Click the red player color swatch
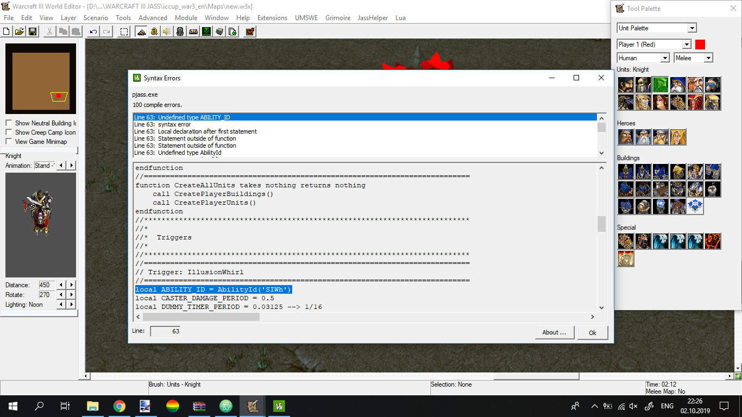Screen dimensions: 742x417 [700, 45]
